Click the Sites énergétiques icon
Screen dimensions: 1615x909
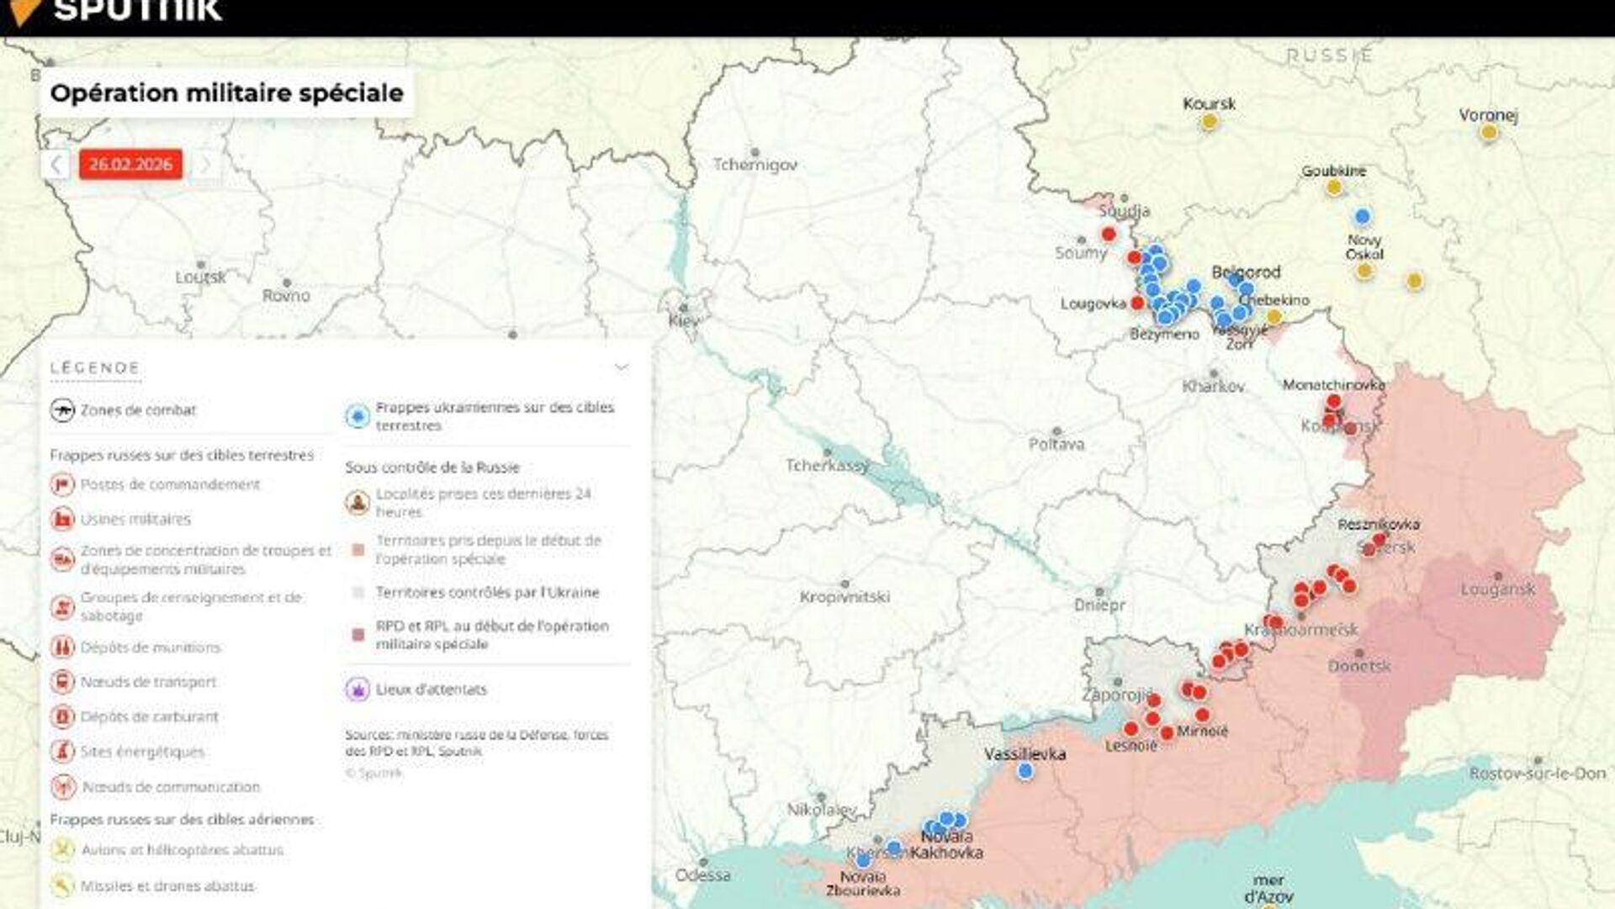coord(62,752)
